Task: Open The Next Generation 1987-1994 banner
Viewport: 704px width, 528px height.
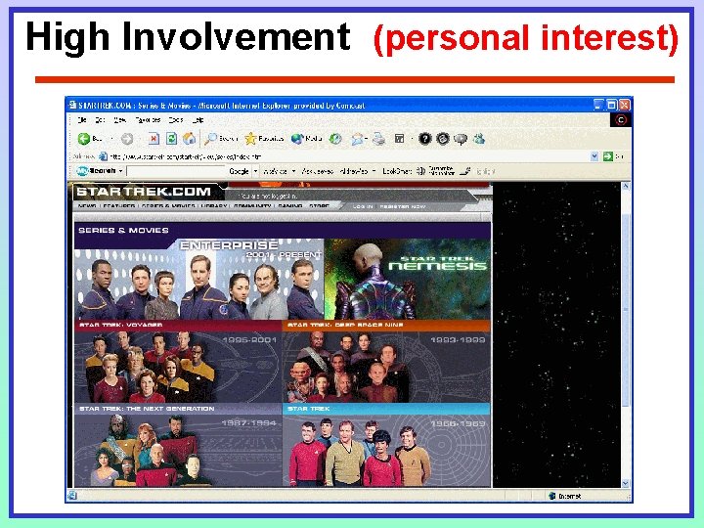Action: point(178,445)
